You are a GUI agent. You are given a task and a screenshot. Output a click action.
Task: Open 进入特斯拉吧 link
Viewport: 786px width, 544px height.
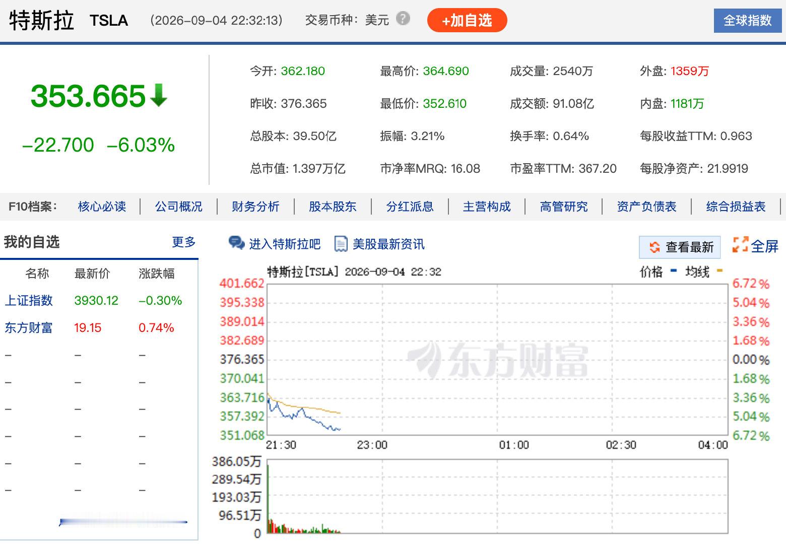285,244
